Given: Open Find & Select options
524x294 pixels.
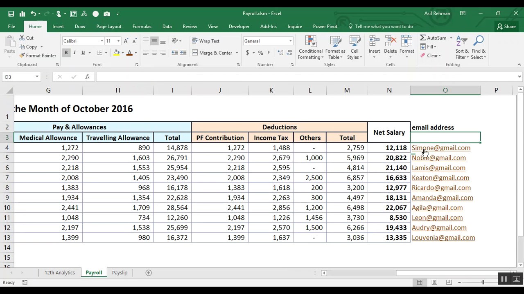Looking at the screenshot, I should [478, 48].
